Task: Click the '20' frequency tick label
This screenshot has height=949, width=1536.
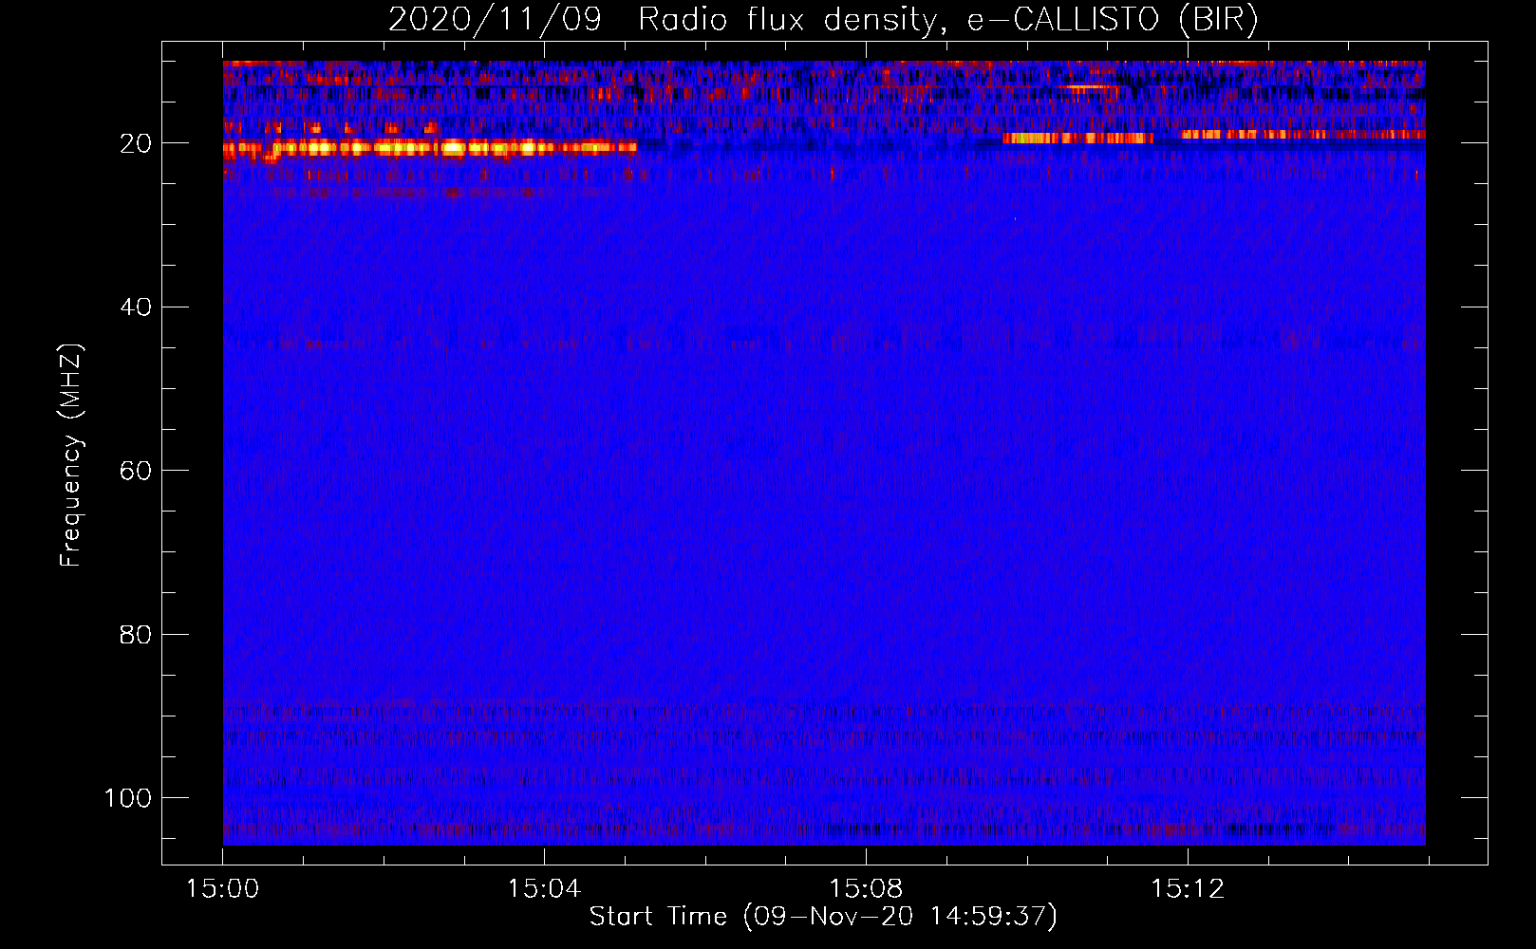Action: pos(136,143)
